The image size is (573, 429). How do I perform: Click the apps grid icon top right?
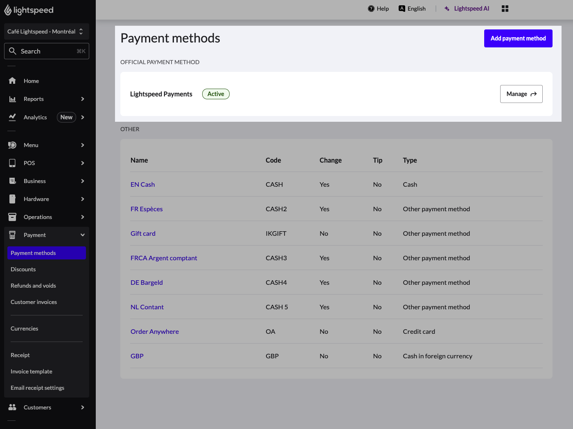[x=505, y=8]
